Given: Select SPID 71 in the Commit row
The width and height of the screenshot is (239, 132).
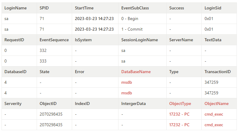Looking at the screenshot, I should coord(42,29).
